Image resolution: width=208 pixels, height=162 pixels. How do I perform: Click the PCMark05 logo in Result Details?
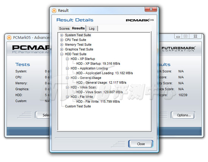pyautogui.click(x=140, y=20)
